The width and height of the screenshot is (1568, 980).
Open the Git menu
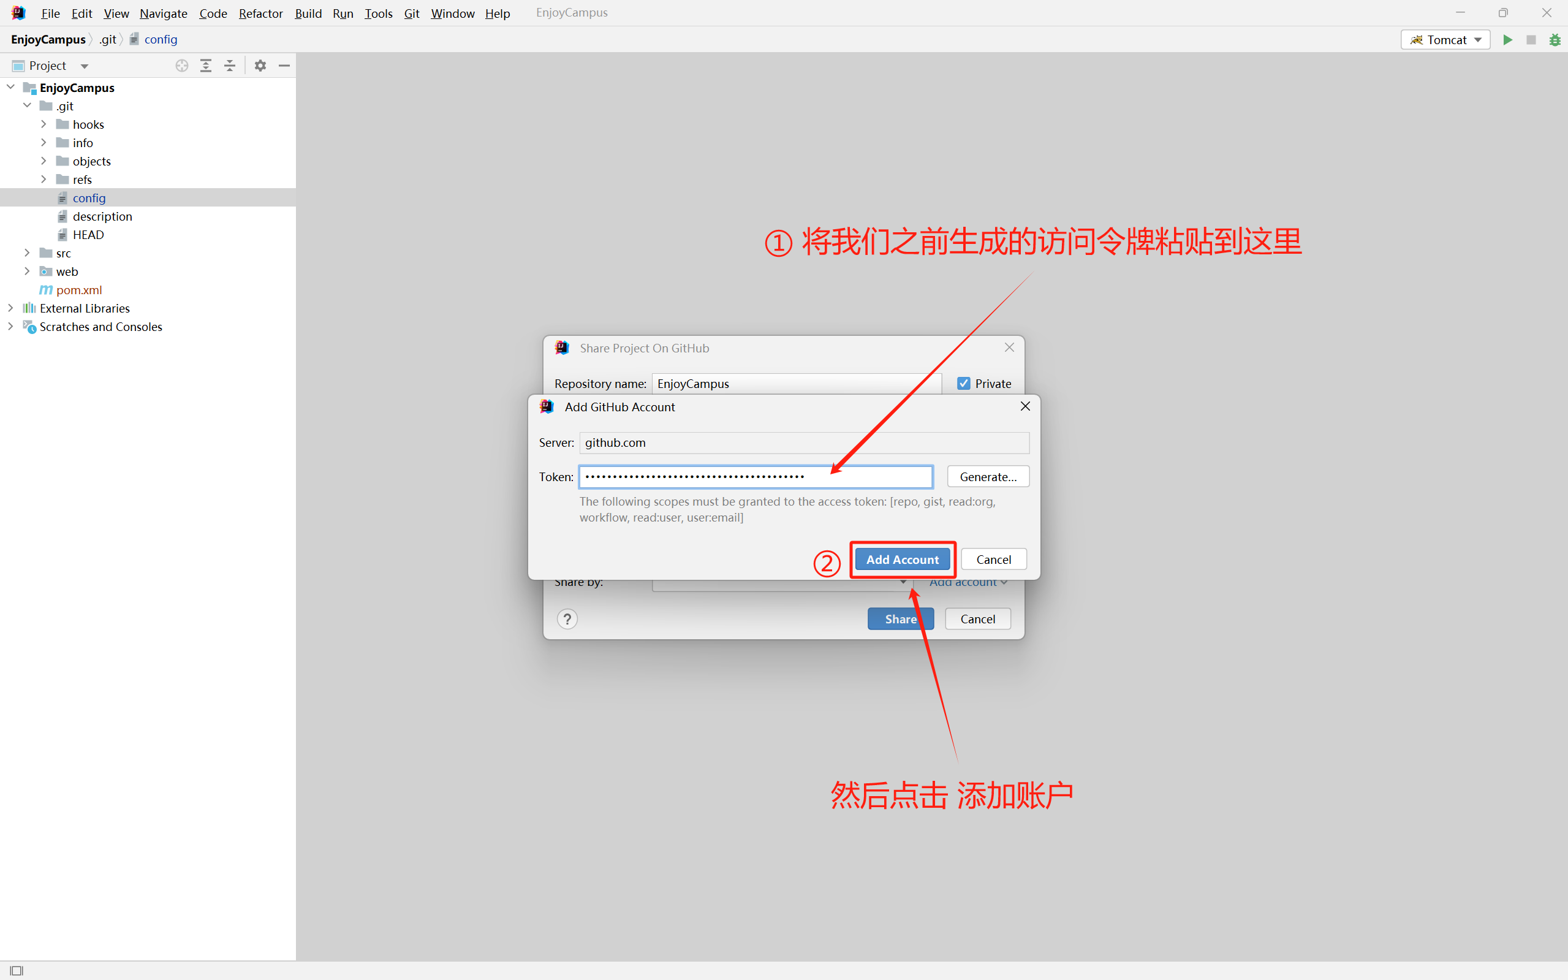point(411,13)
